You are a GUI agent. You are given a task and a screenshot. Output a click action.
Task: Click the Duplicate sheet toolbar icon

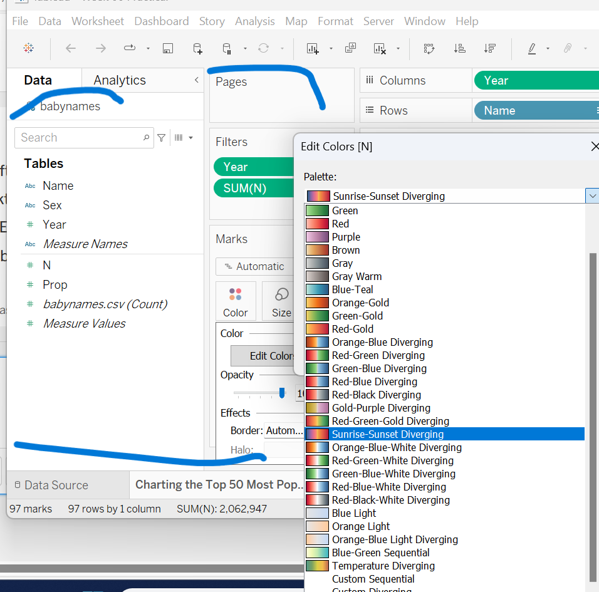[351, 48]
